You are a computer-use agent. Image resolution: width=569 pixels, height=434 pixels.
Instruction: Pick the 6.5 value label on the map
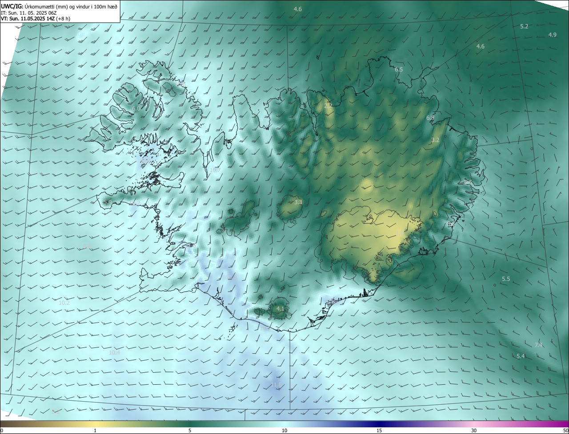[399, 70]
